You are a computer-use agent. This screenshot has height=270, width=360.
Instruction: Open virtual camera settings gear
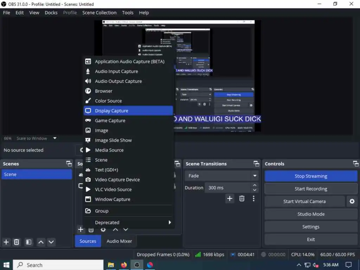[352, 201]
